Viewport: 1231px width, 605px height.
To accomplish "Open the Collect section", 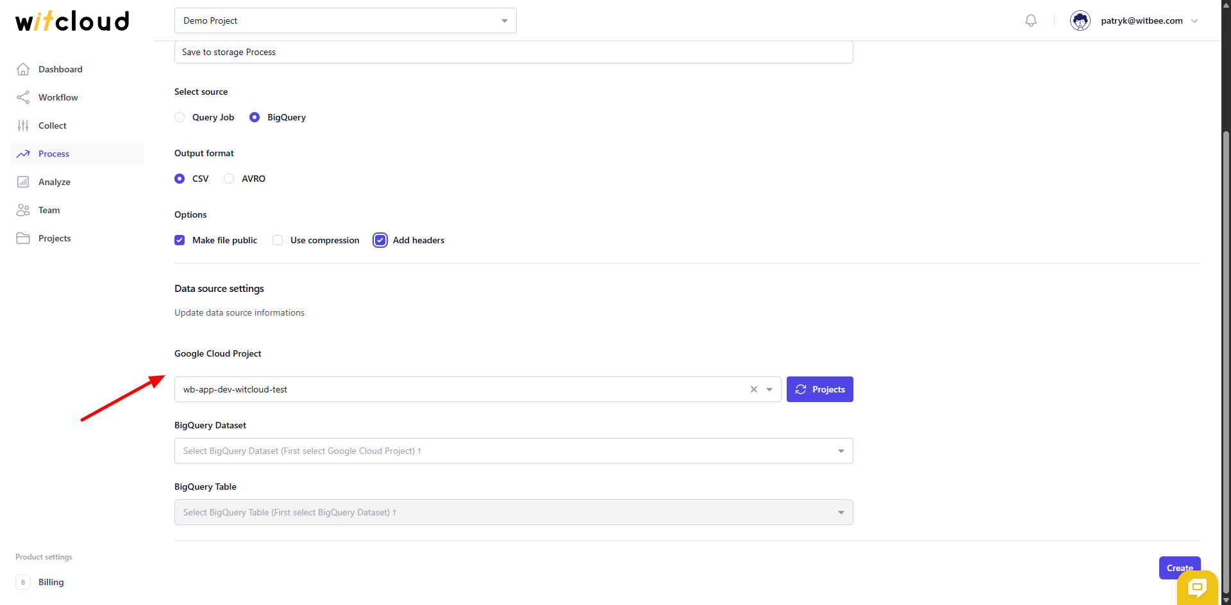I will [x=53, y=125].
